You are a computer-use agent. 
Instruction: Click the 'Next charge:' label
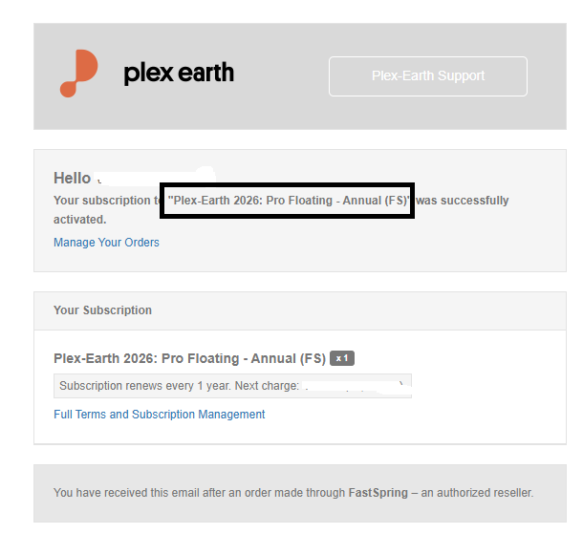[x=267, y=386]
